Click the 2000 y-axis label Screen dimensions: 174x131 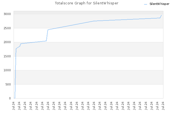coord(7,42)
